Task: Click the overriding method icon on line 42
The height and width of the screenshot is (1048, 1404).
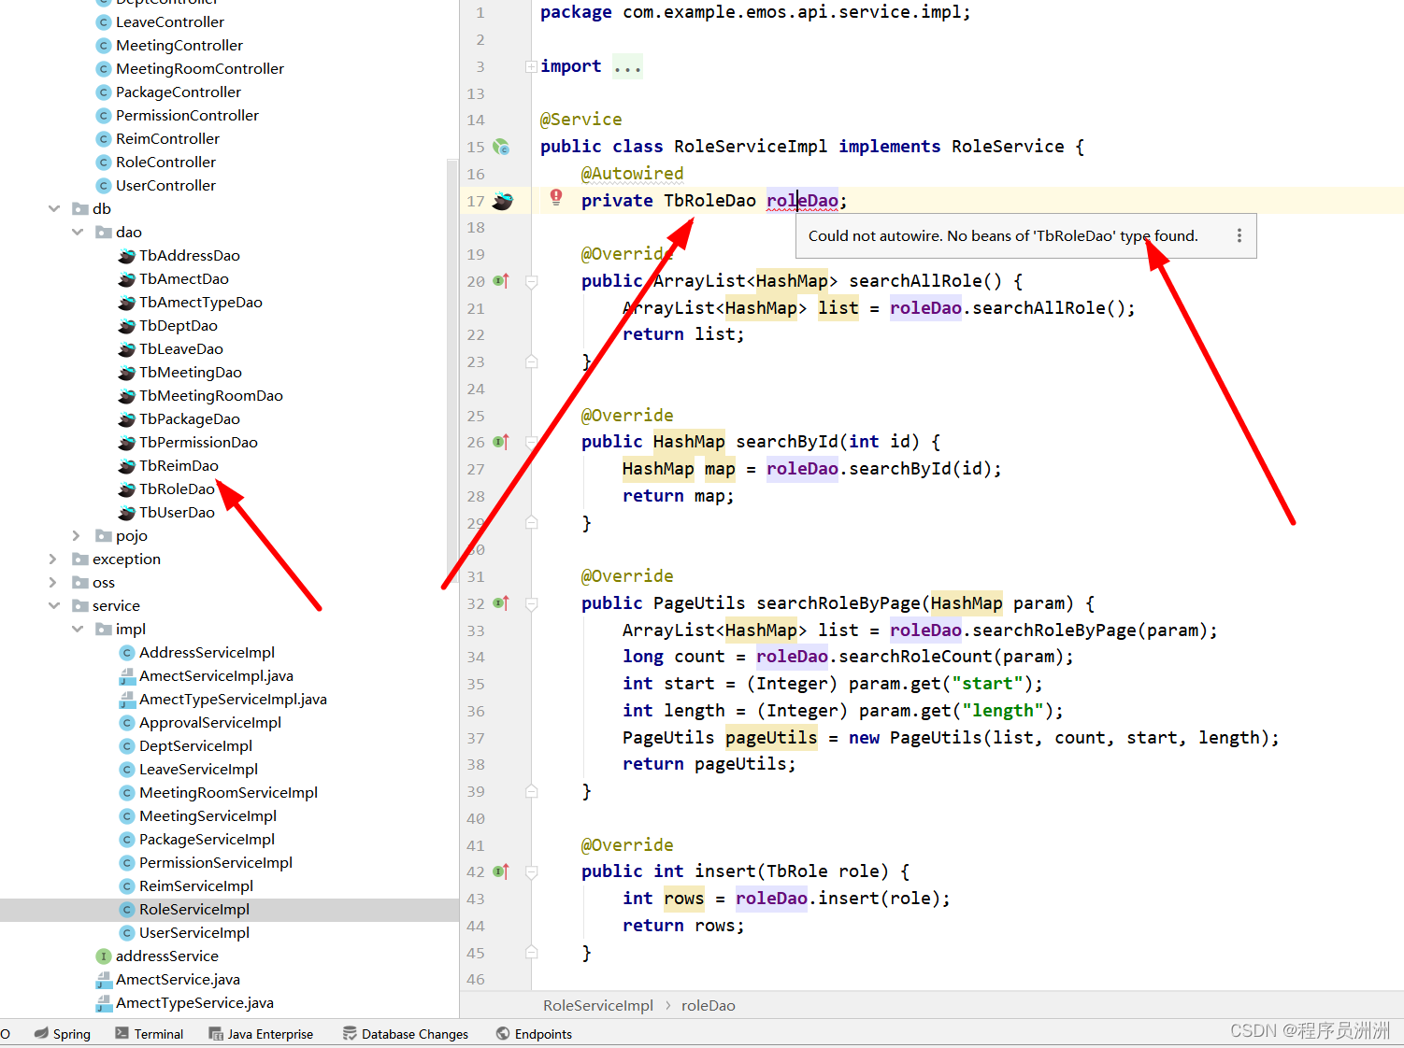Action: click(501, 871)
